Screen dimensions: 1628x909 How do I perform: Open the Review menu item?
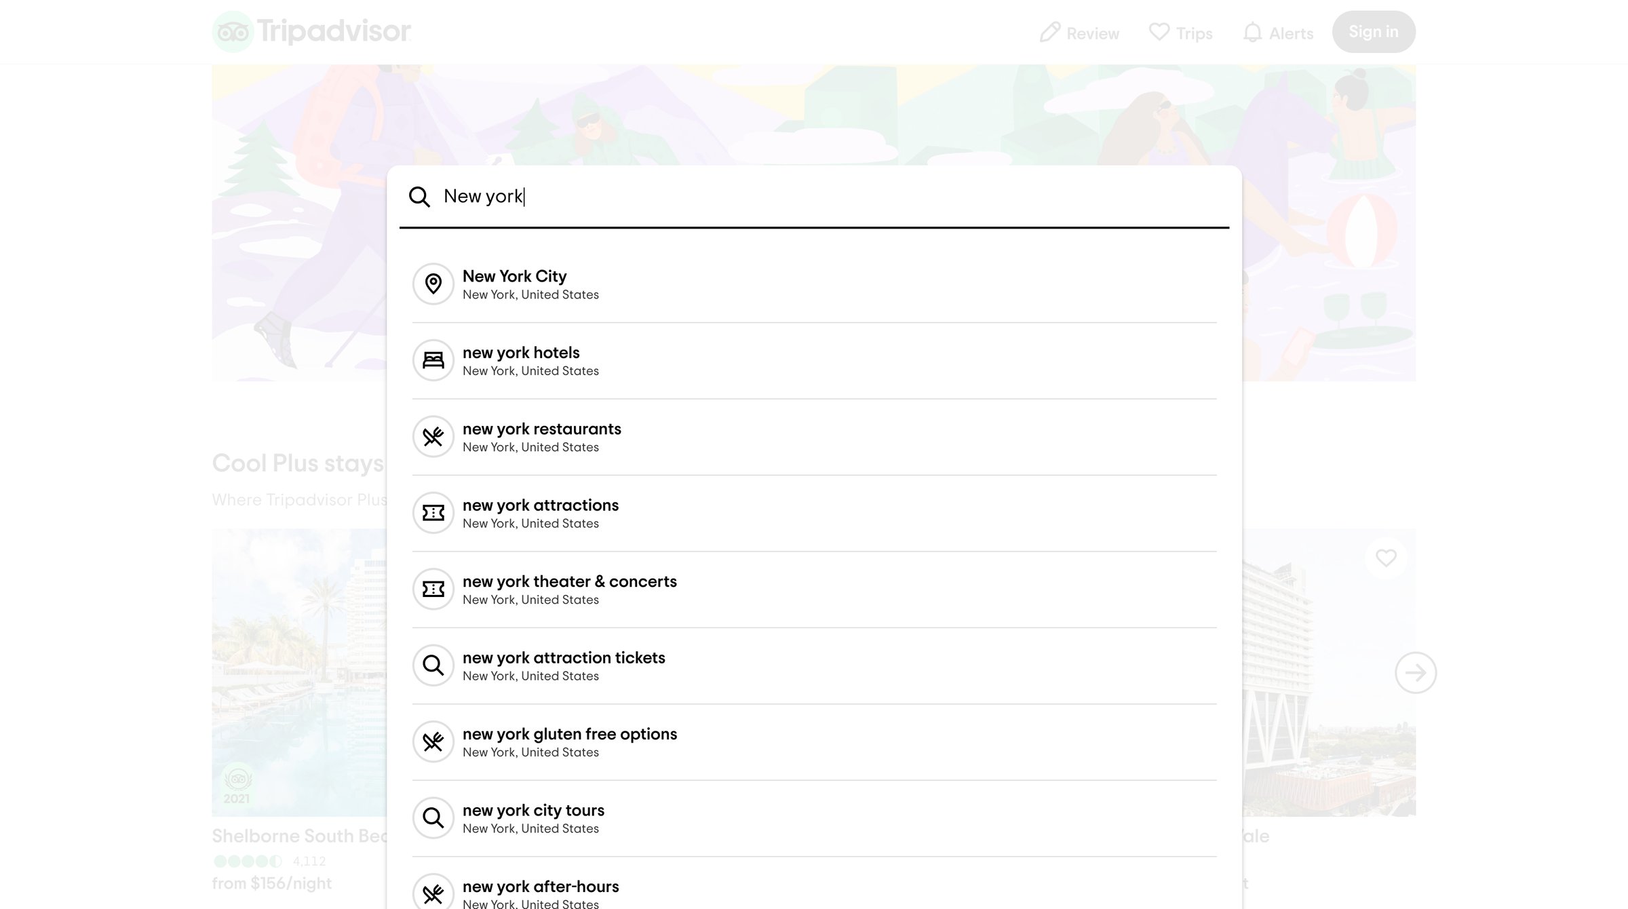(x=1079, y=33)
